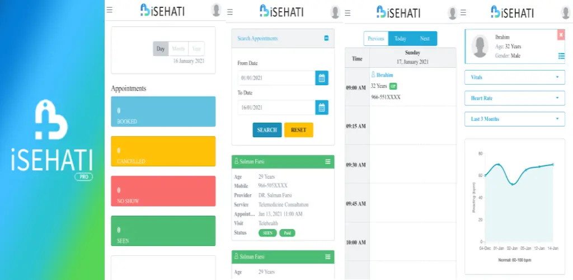
Task: Click the 'Sunday' column header
Action: [x=412, y=53]
